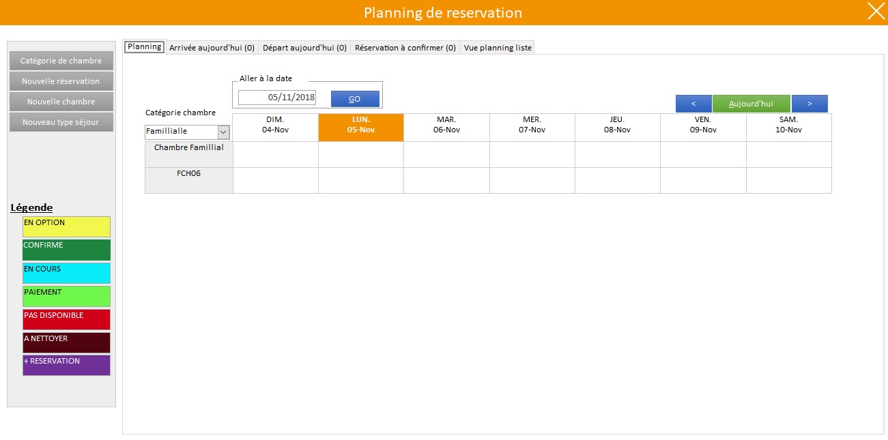The width and height of the screenshot is (888, 440).
Task: Close the Planning de reservation window
Action: (x=874, y=12)
